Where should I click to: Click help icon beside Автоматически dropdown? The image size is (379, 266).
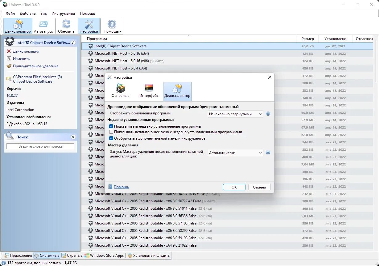[268, 153]
